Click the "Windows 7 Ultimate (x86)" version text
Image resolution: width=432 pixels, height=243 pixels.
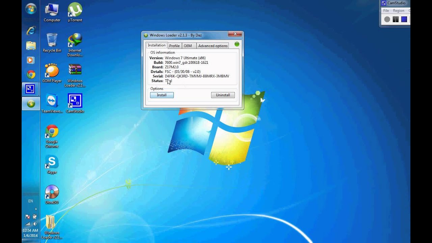185,58
